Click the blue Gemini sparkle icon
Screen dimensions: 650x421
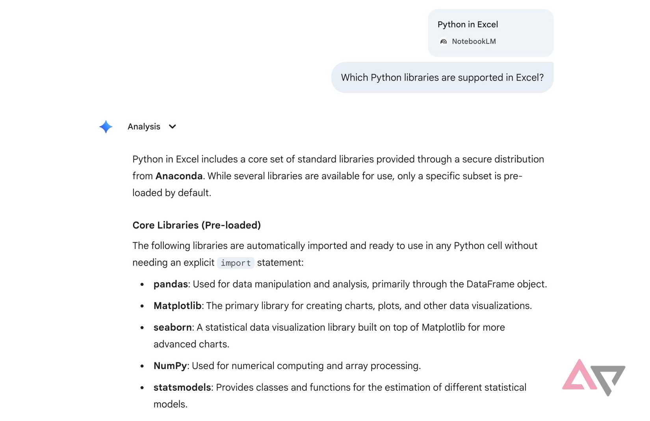[106, 127]
